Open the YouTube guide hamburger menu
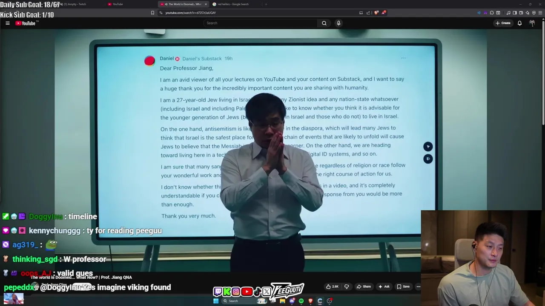Viewport: 545px width, 306px height. tap(8, 23)
